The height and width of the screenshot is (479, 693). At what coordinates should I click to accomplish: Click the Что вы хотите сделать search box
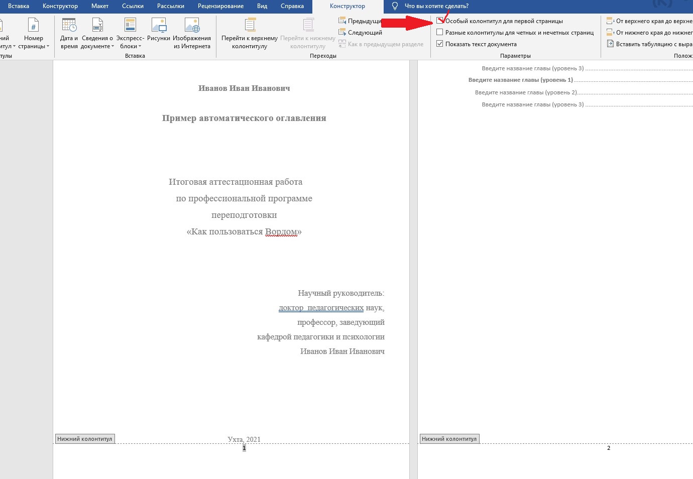tap(436, 6)
